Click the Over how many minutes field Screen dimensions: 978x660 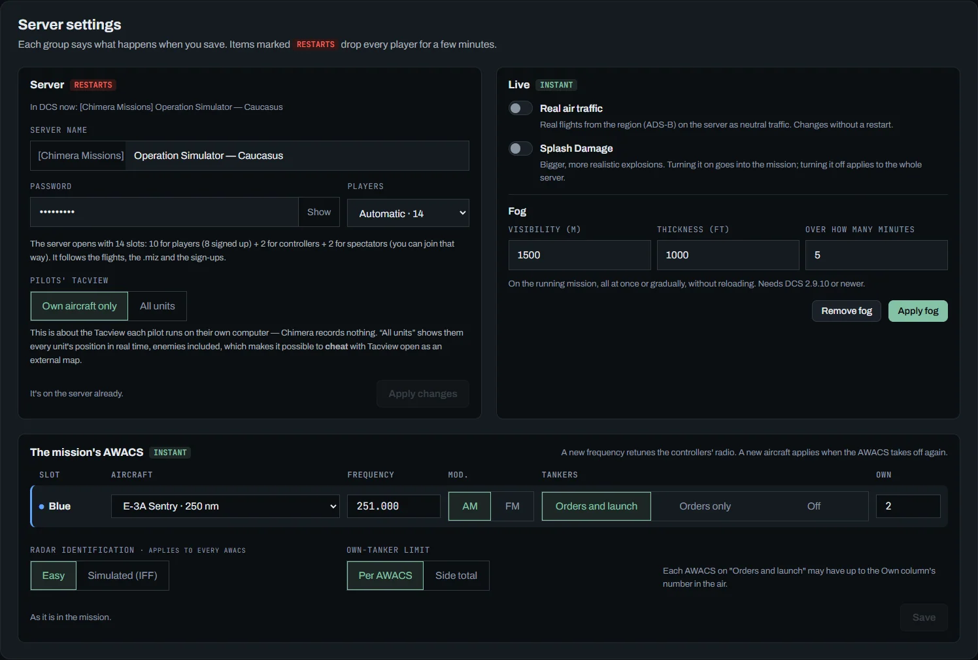pos(877,255)
